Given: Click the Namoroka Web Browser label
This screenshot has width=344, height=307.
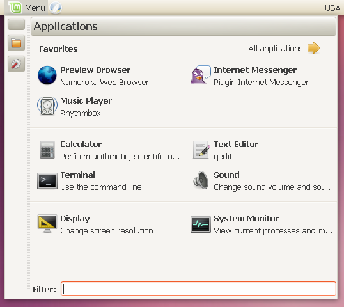Looking at the screenshot, I should coord(104,83).
